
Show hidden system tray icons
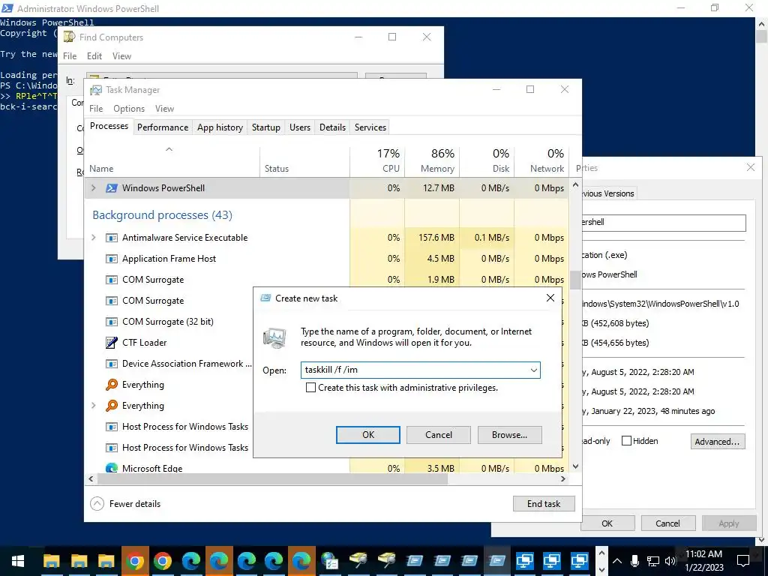(x=617, y=561)
